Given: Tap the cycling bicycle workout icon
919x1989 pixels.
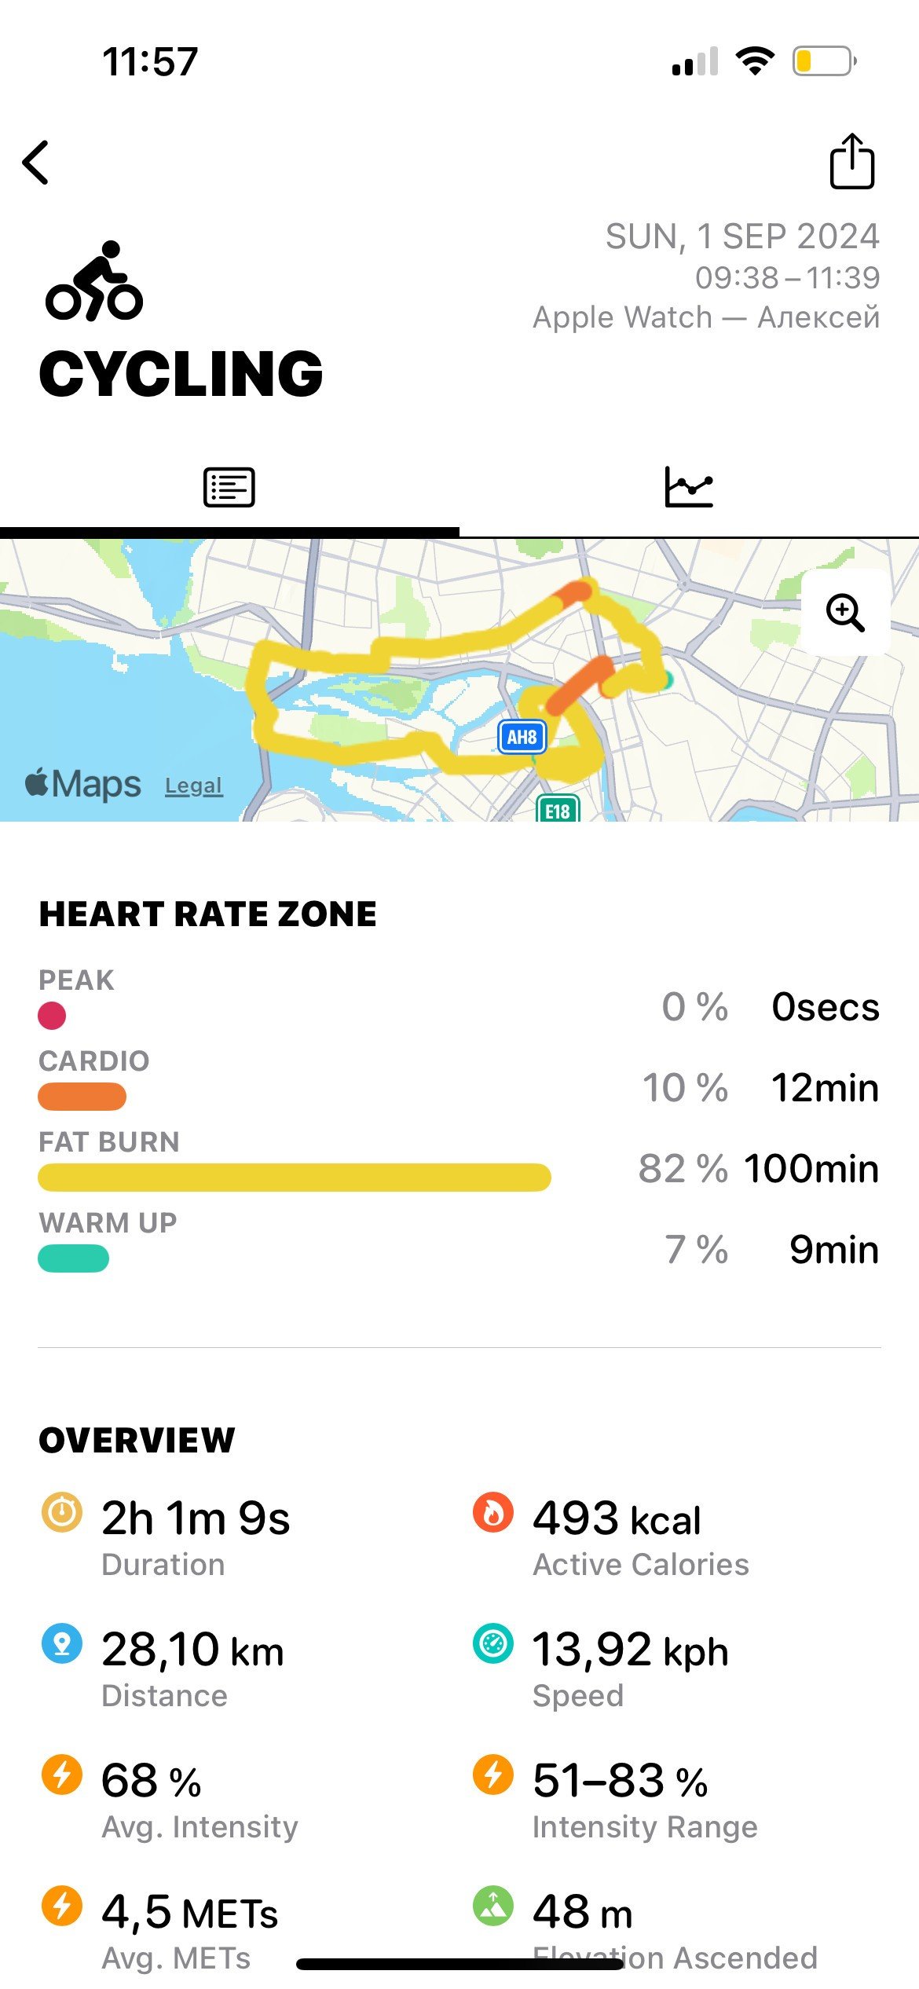Looking at the screenshot, I should pyautogui.click(x=94, y=280).
